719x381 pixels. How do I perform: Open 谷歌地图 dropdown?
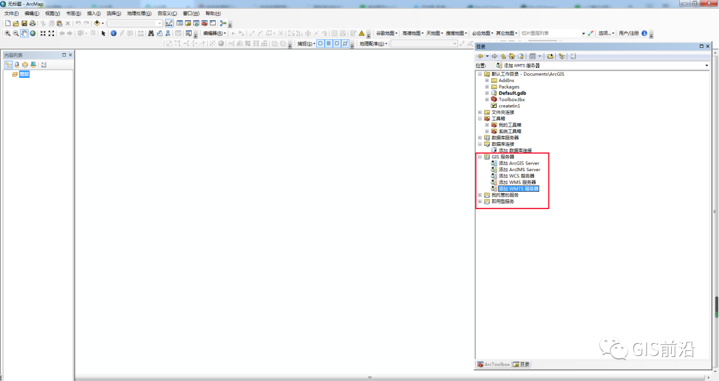387,33
